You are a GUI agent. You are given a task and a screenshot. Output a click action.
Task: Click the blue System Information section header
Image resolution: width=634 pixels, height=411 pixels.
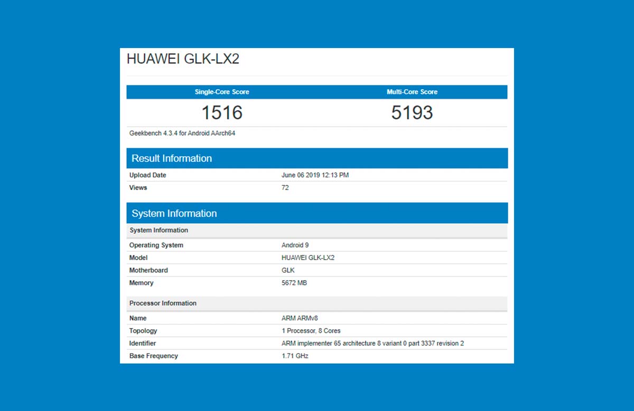317,213
